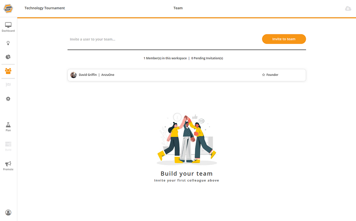Click the disabled Build icon
This screenshot has height=221, width=356.
click(x=8, y=146)
